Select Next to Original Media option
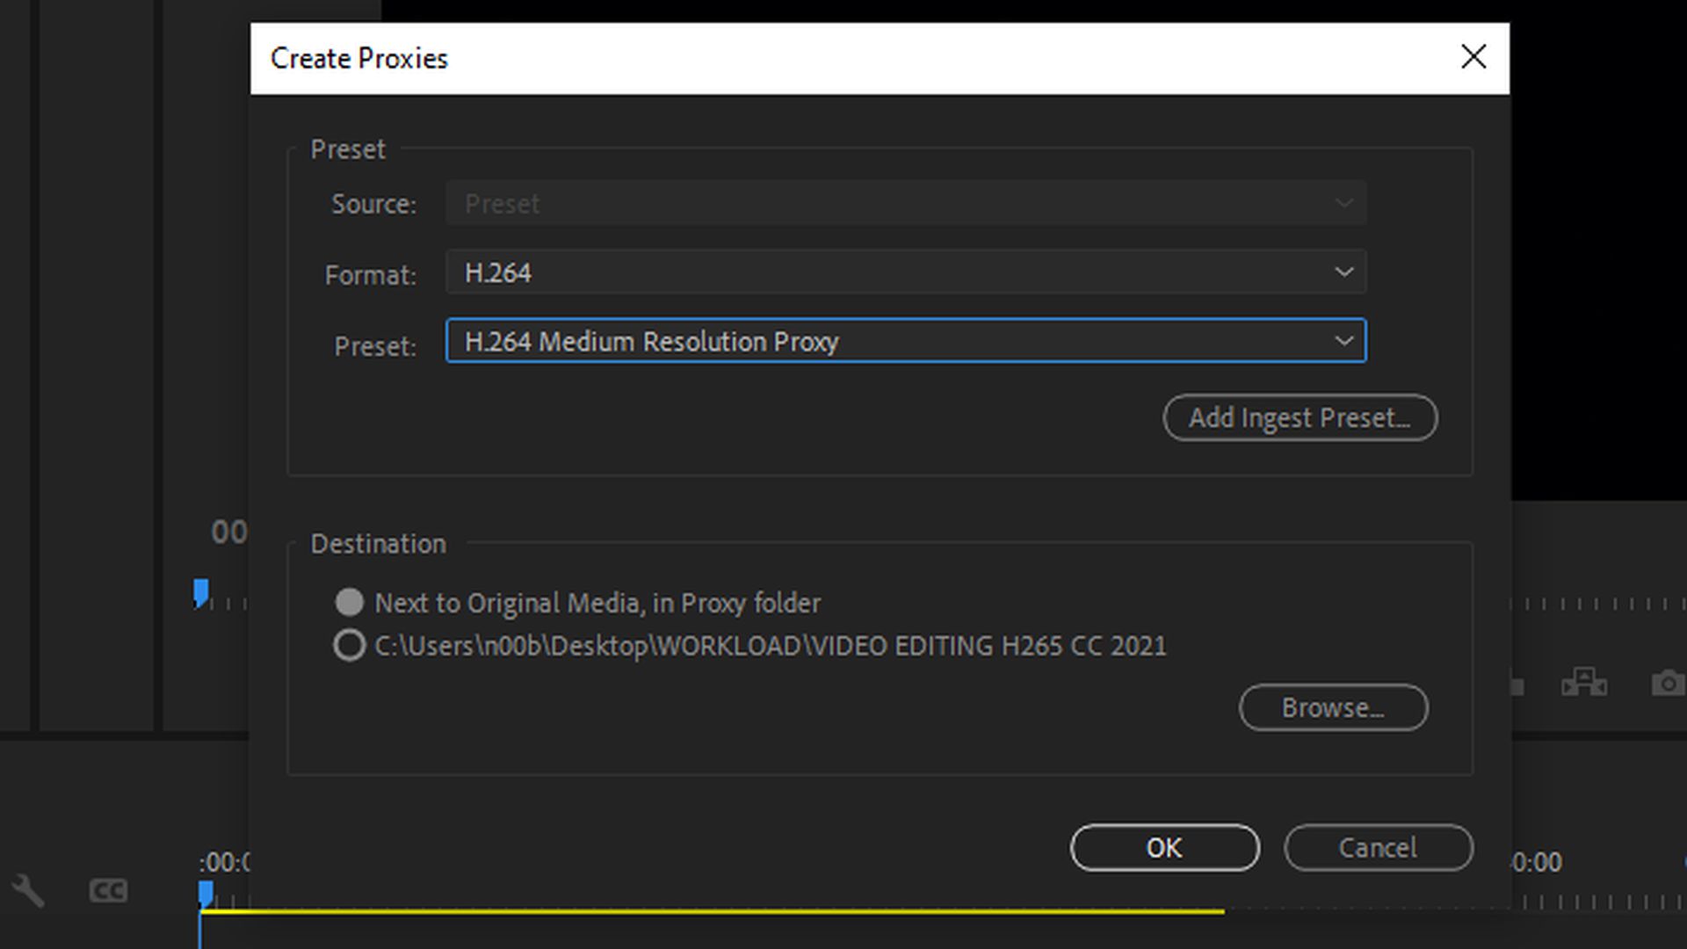Screen dimensions: 1687x949 tap(350, 603)
